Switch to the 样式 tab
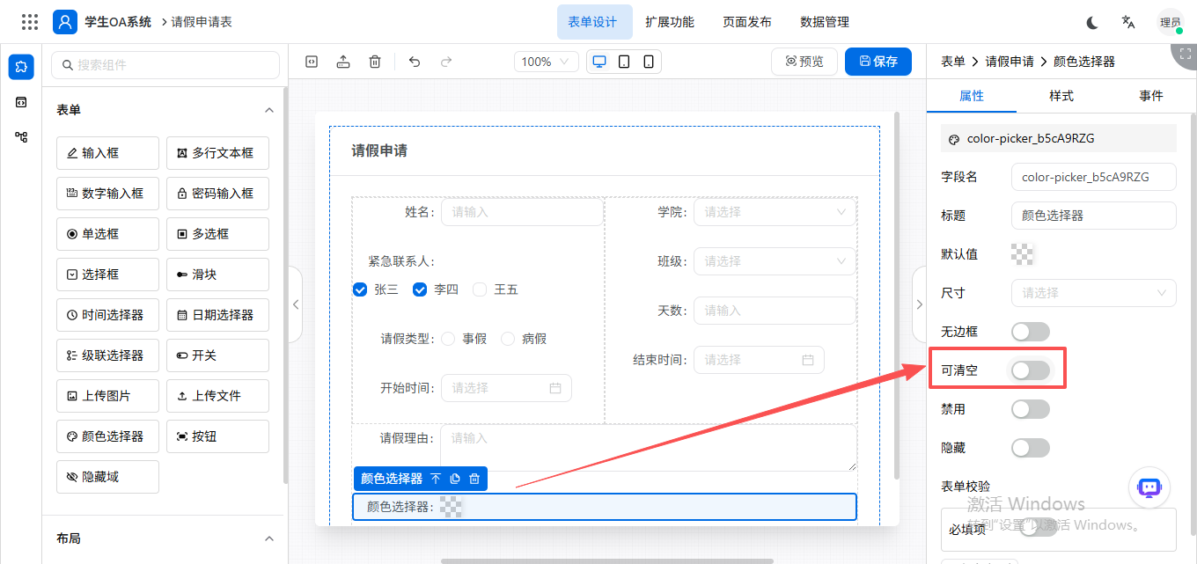This screenshot has width=1197, height=564. tap(1061, 96)
